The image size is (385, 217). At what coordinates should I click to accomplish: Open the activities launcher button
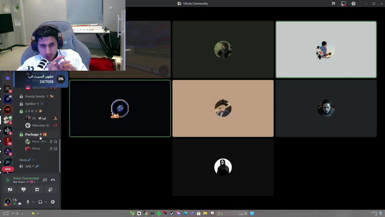37,190
